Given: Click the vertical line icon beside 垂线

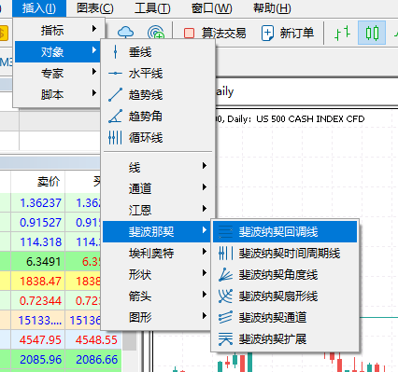Looking at the screenshot, I should coord(115,52).
